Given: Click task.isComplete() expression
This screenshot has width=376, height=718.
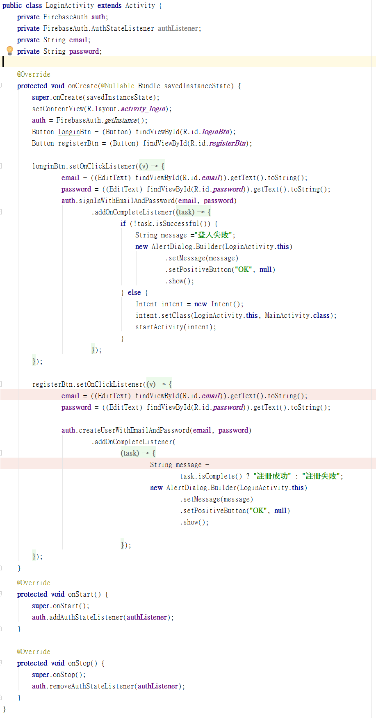Looking at the screenshot, I should pyautogui.click(x=211, y=476).
